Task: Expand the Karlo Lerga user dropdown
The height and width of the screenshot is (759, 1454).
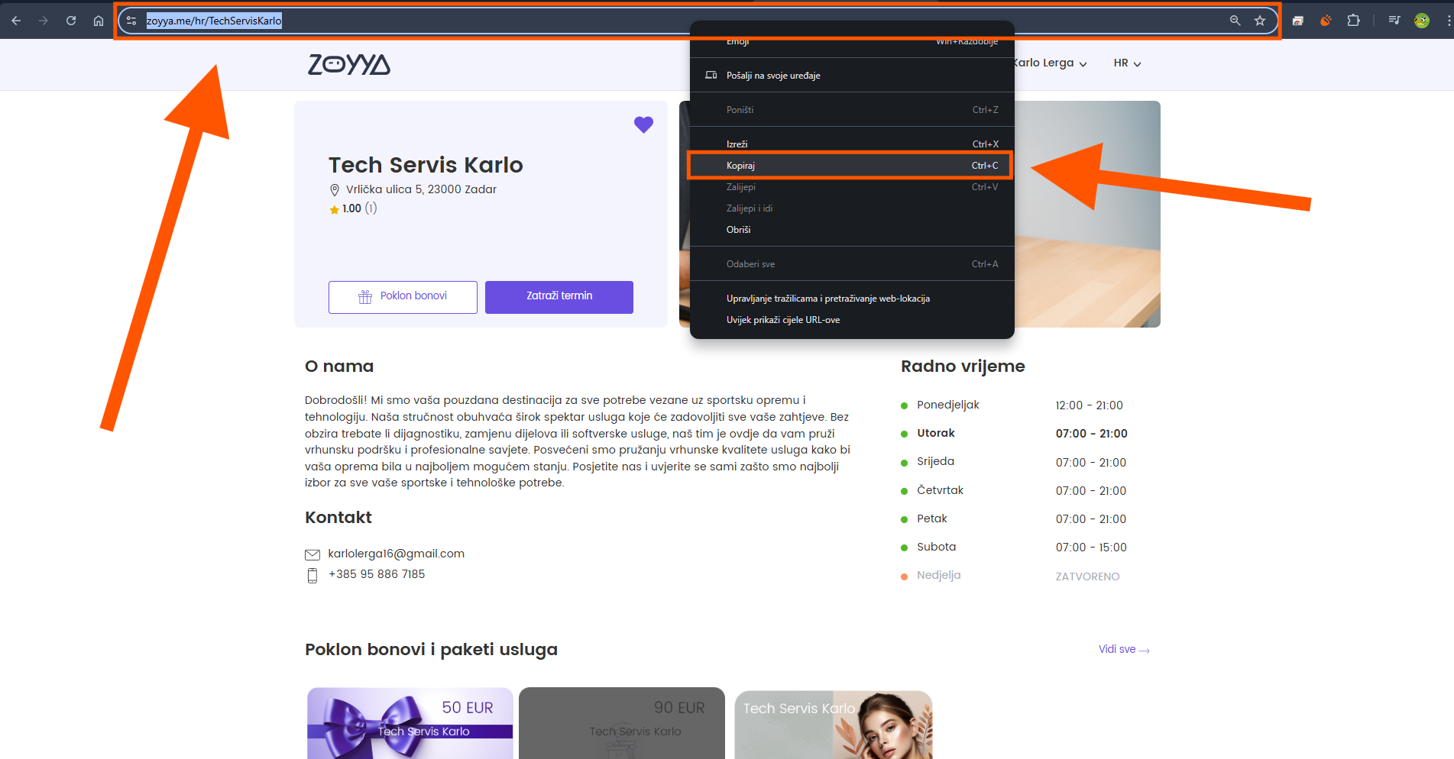Action: point(1051,63)
